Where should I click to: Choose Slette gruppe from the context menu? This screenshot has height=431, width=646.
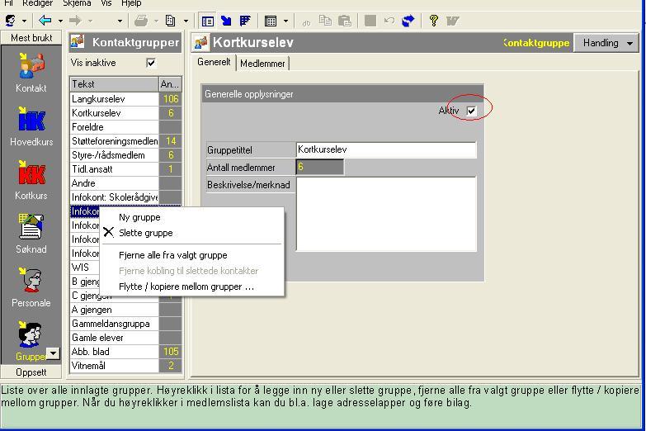192,233
